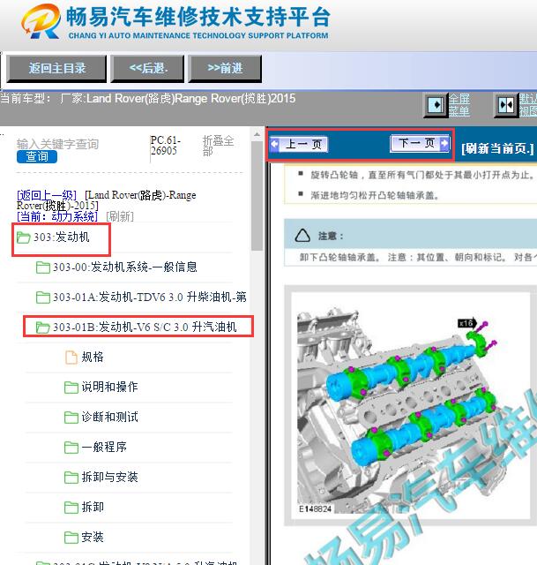Click the 渐进地均匀松开凸轮轴轴承盖 instruction line
537x565 pixels.
375,196
